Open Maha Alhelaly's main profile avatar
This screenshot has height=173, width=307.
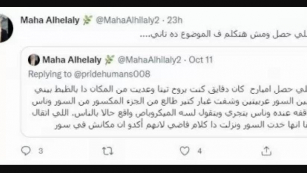pyautogui.click(x=6, y=28)
